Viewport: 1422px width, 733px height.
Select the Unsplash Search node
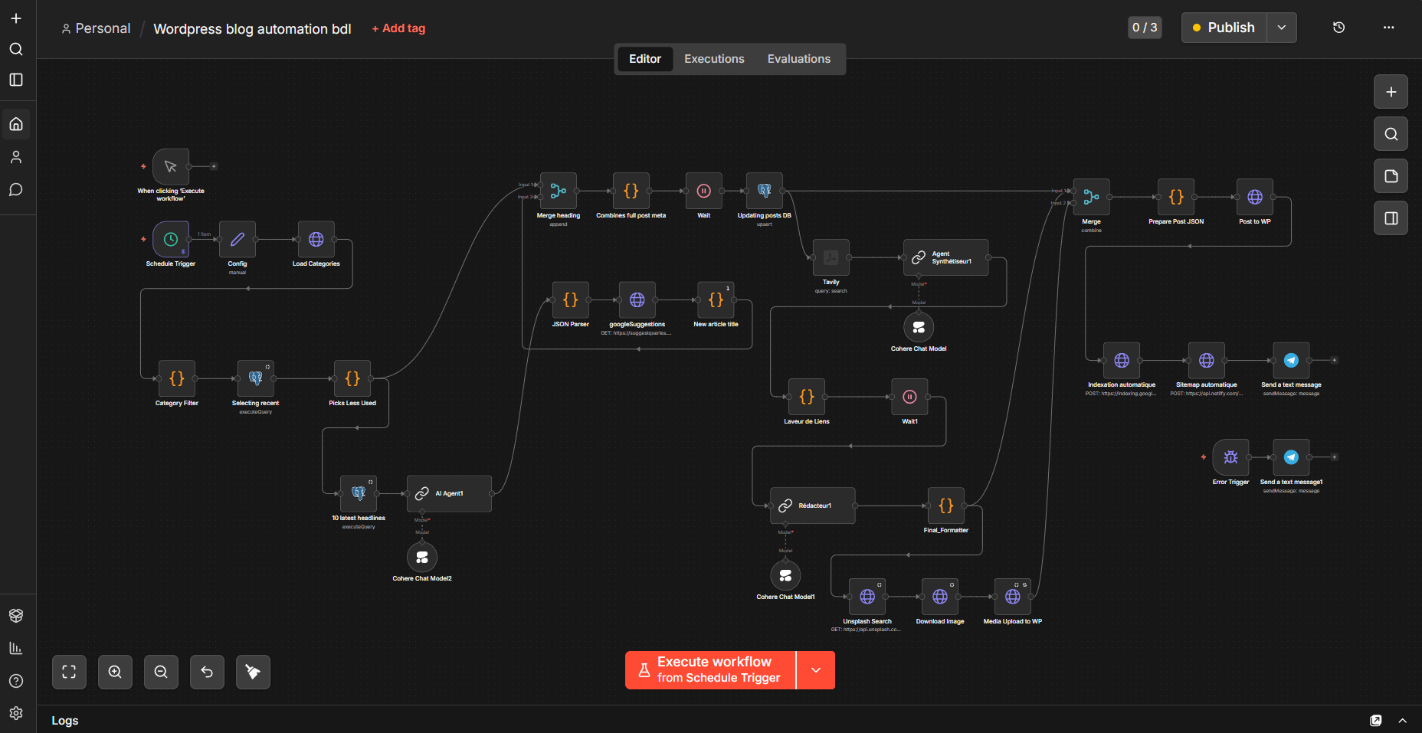tap(867, 597)
